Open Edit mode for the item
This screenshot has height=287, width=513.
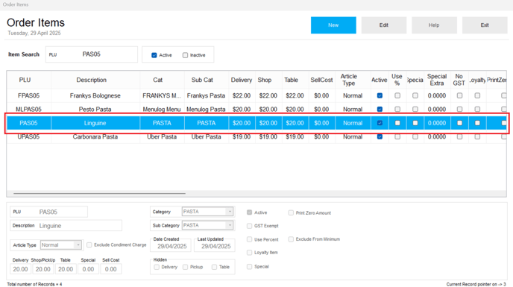tap(384, 25)
